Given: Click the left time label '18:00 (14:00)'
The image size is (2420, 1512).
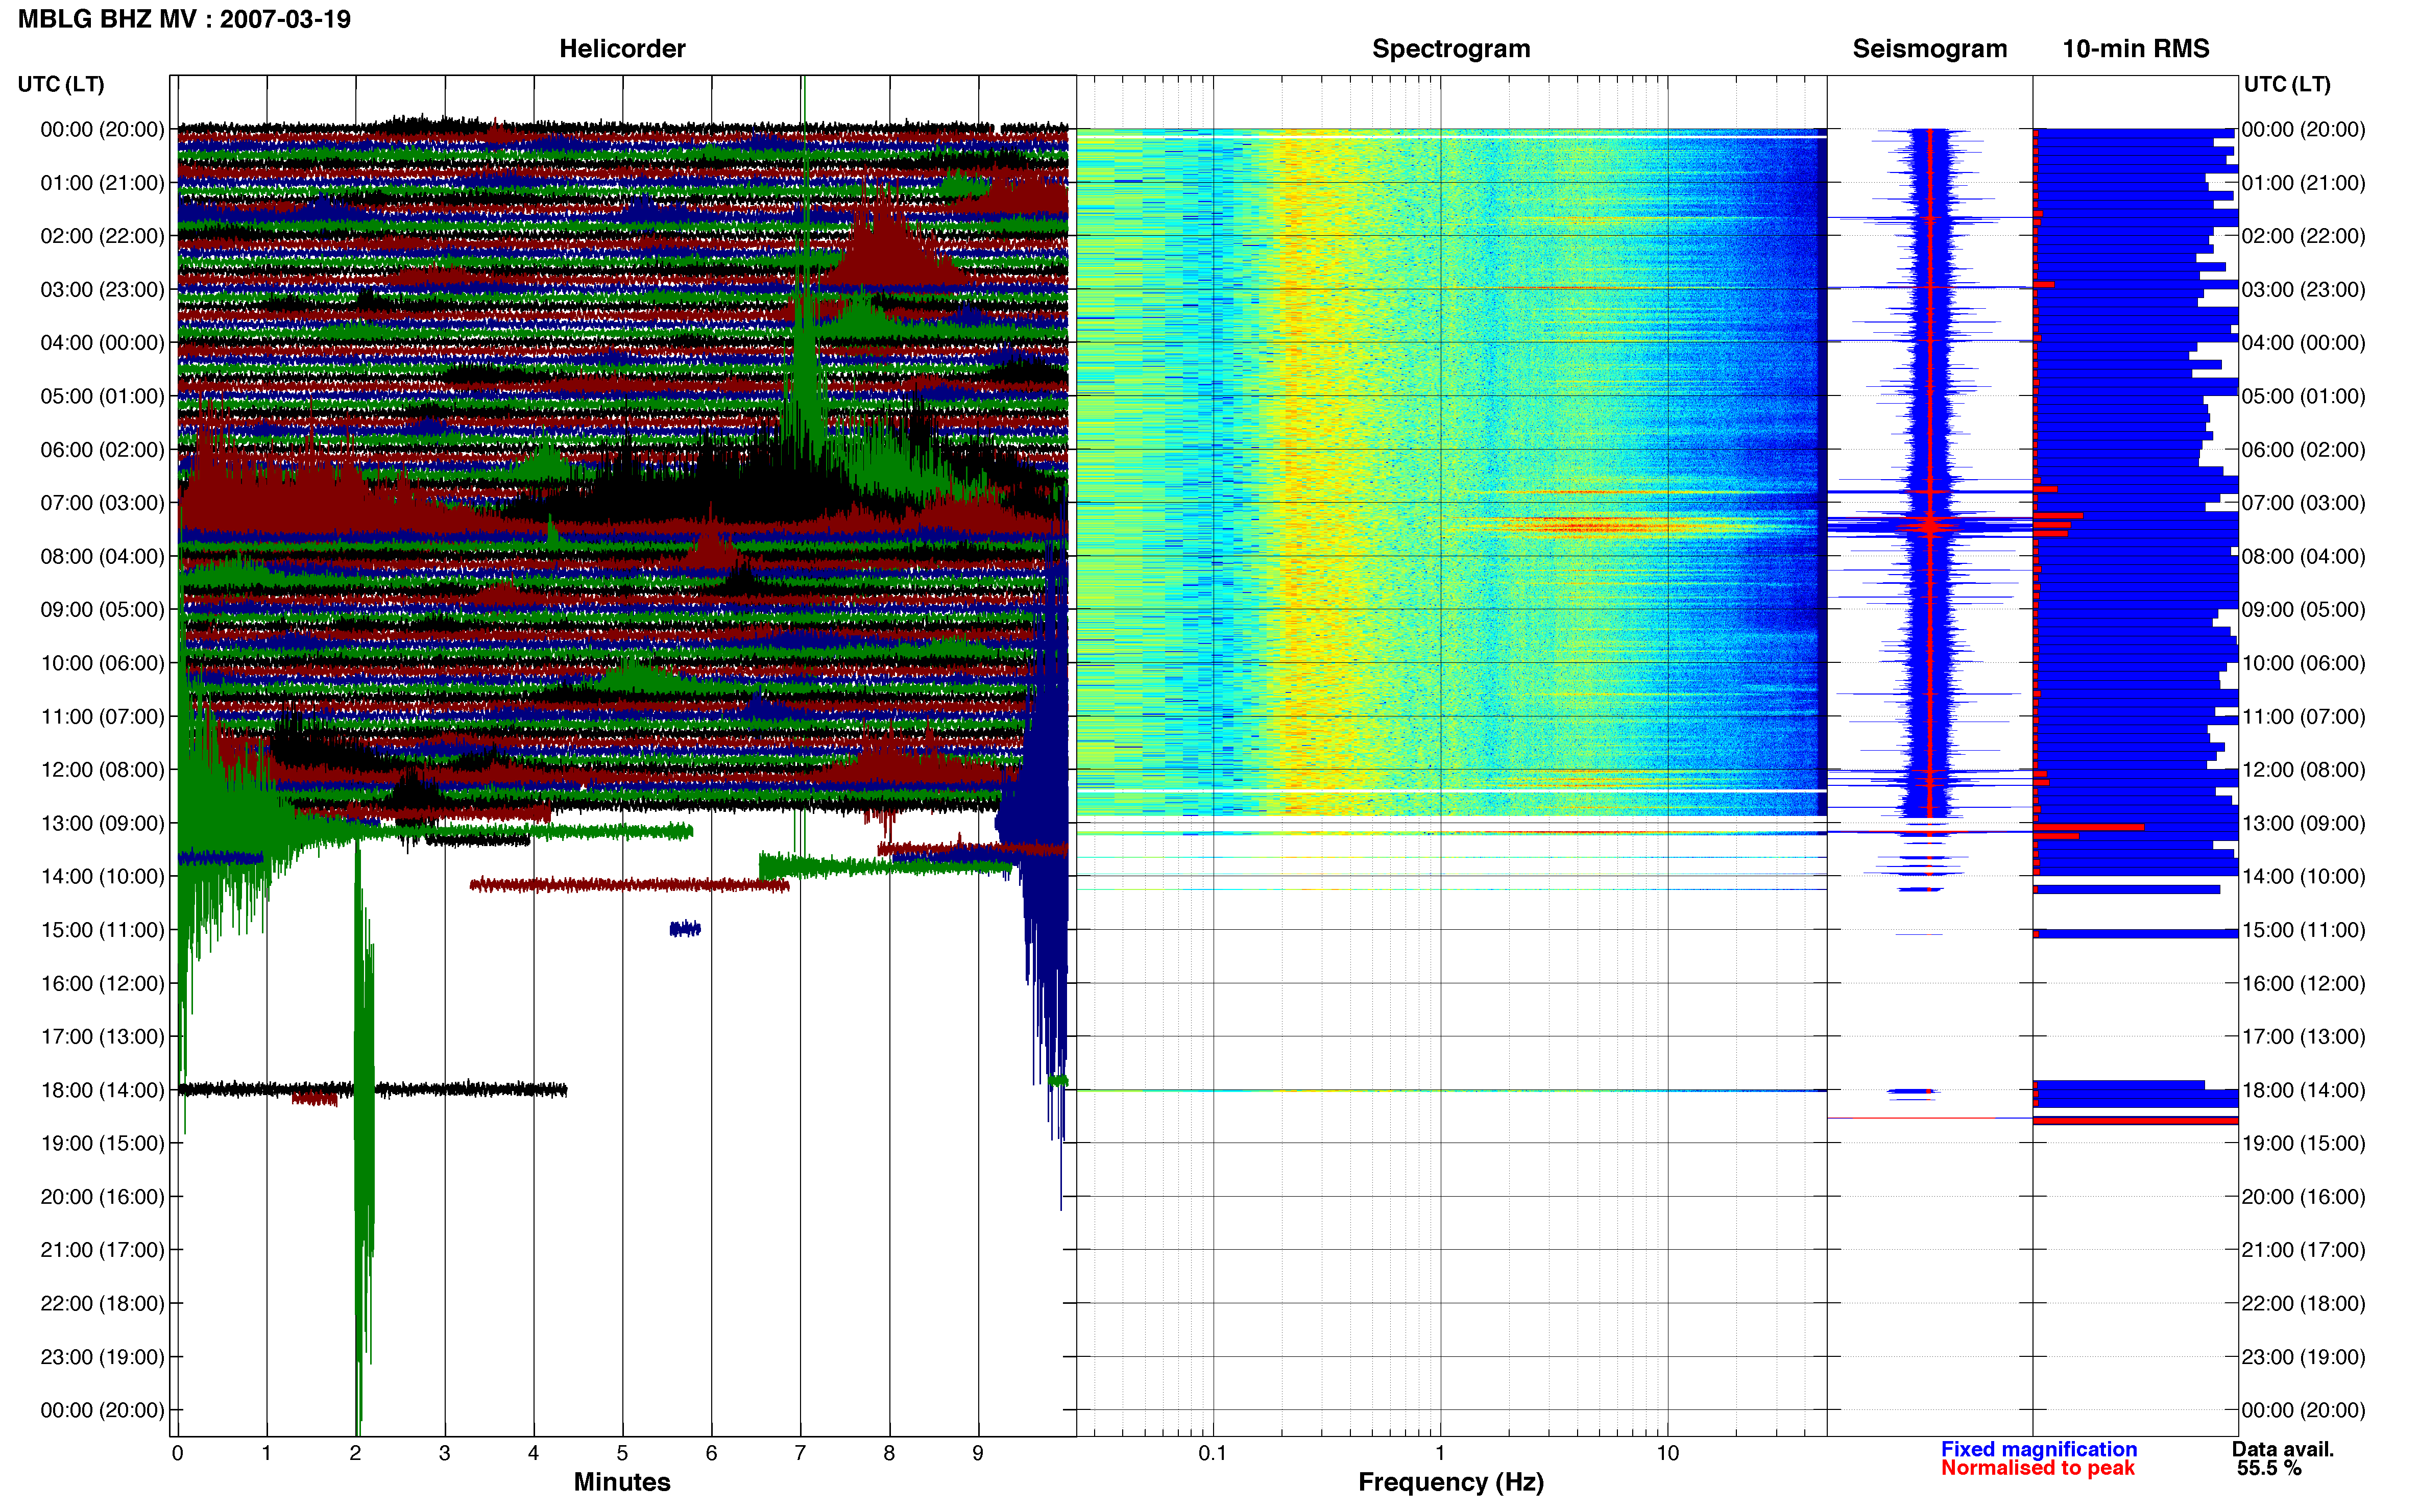Looking at the screenshot, I should pos(102,1090).
